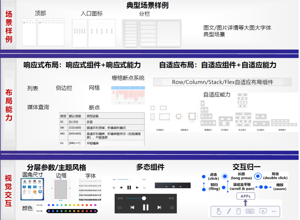Click the keyboard input icon
Viewport: 300px width, 220px height.
tap(250, 211)
